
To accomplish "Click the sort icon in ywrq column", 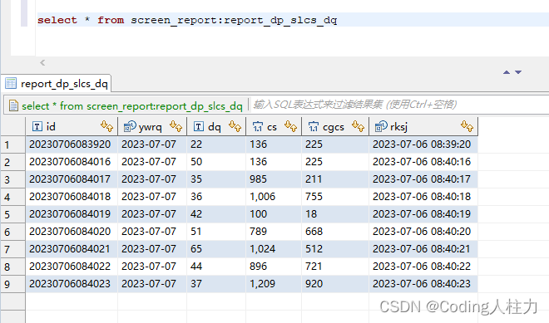I will (176, 126).
